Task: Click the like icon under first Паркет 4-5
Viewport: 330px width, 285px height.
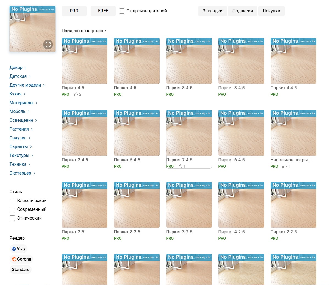Action: pos(76,94)
